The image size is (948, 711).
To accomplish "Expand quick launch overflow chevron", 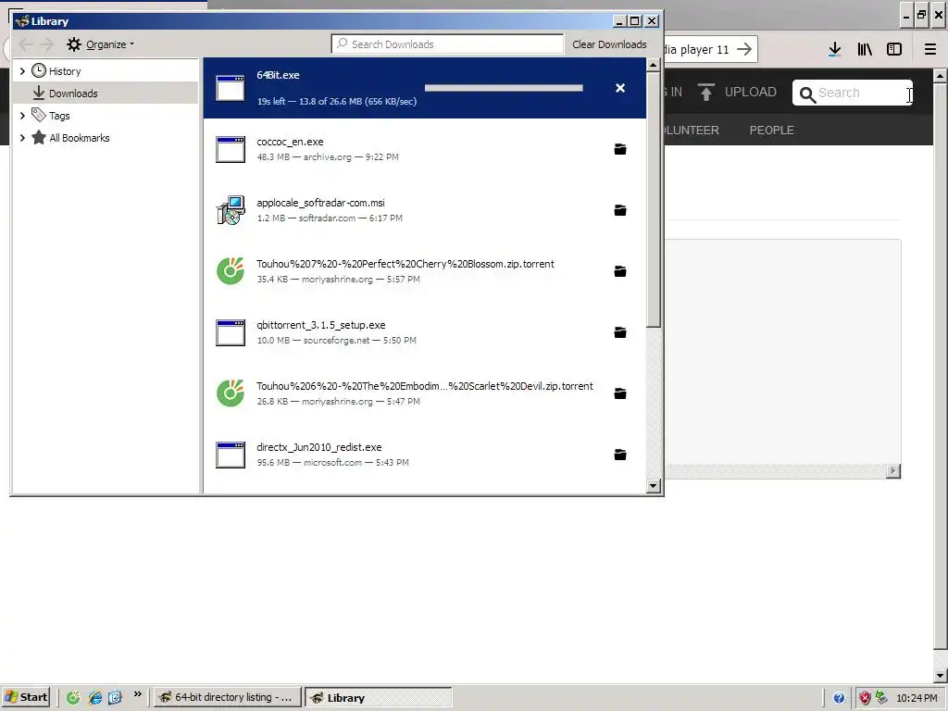I will point(137,694).
